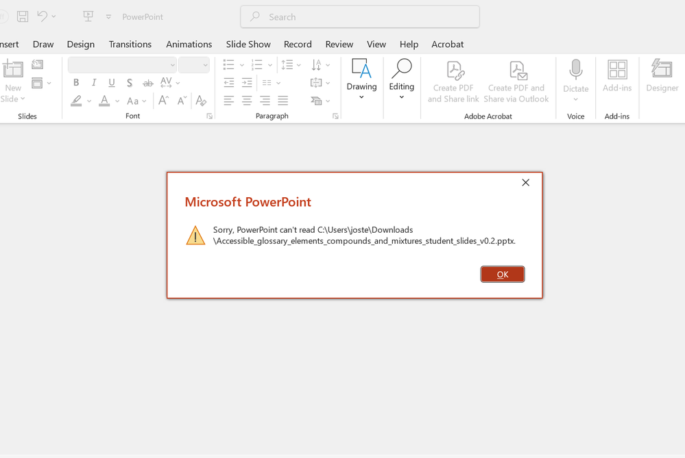This screenshot has height=458, width=685.
Task: Increase the list indent level
Action: point(247,82)
